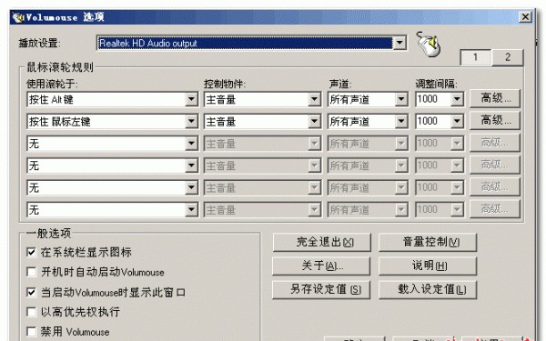Click 高级 button in the 鼠标左键 row

click(495, 120)
